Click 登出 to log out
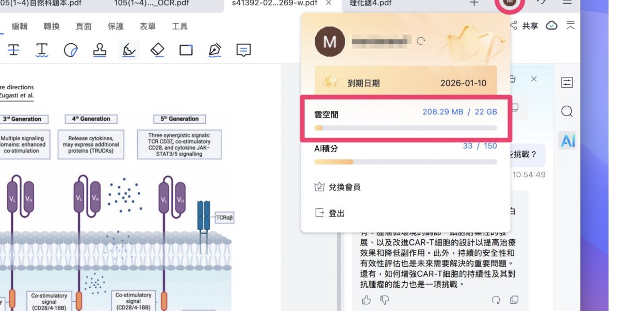The image size is (622, 311). pyautogui.click(x=336, y=213)
